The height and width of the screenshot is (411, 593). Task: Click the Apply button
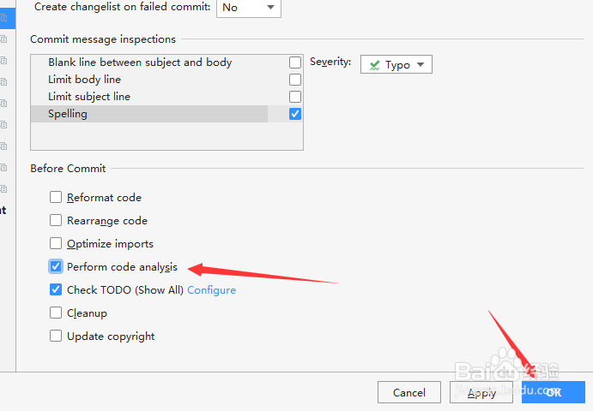click(x=481, y=392)
